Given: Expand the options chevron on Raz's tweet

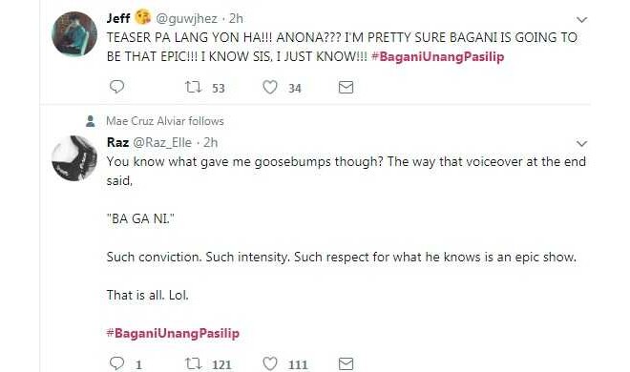Looking at the screenshot, I should coord(581,143).
